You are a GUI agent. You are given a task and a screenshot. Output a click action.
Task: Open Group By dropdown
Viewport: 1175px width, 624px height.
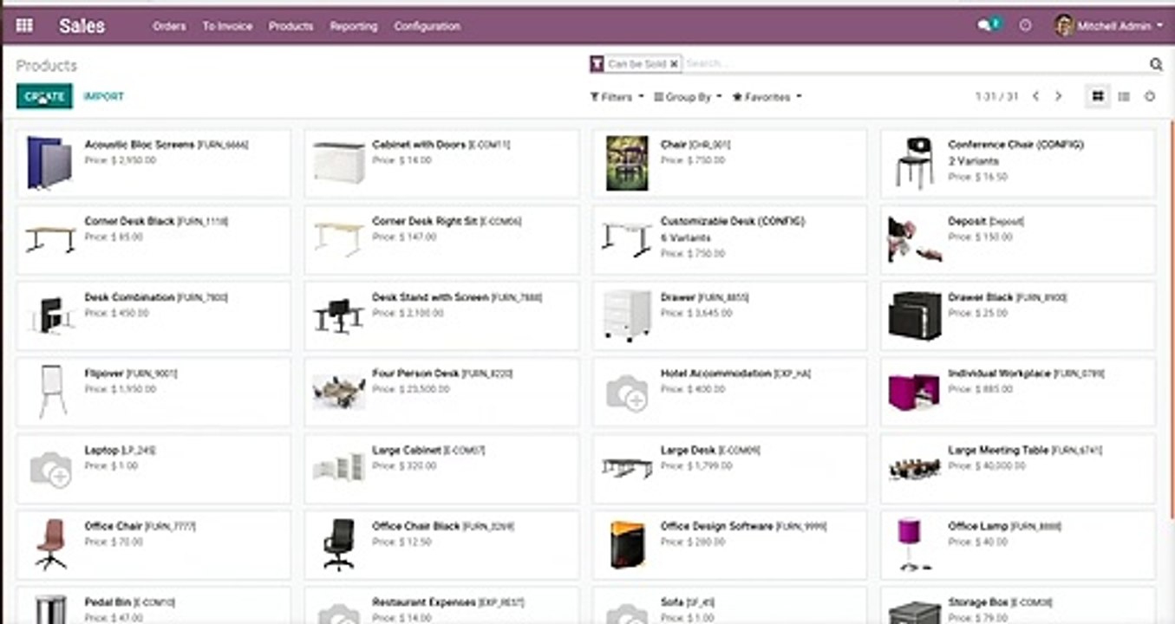[688, 97]
